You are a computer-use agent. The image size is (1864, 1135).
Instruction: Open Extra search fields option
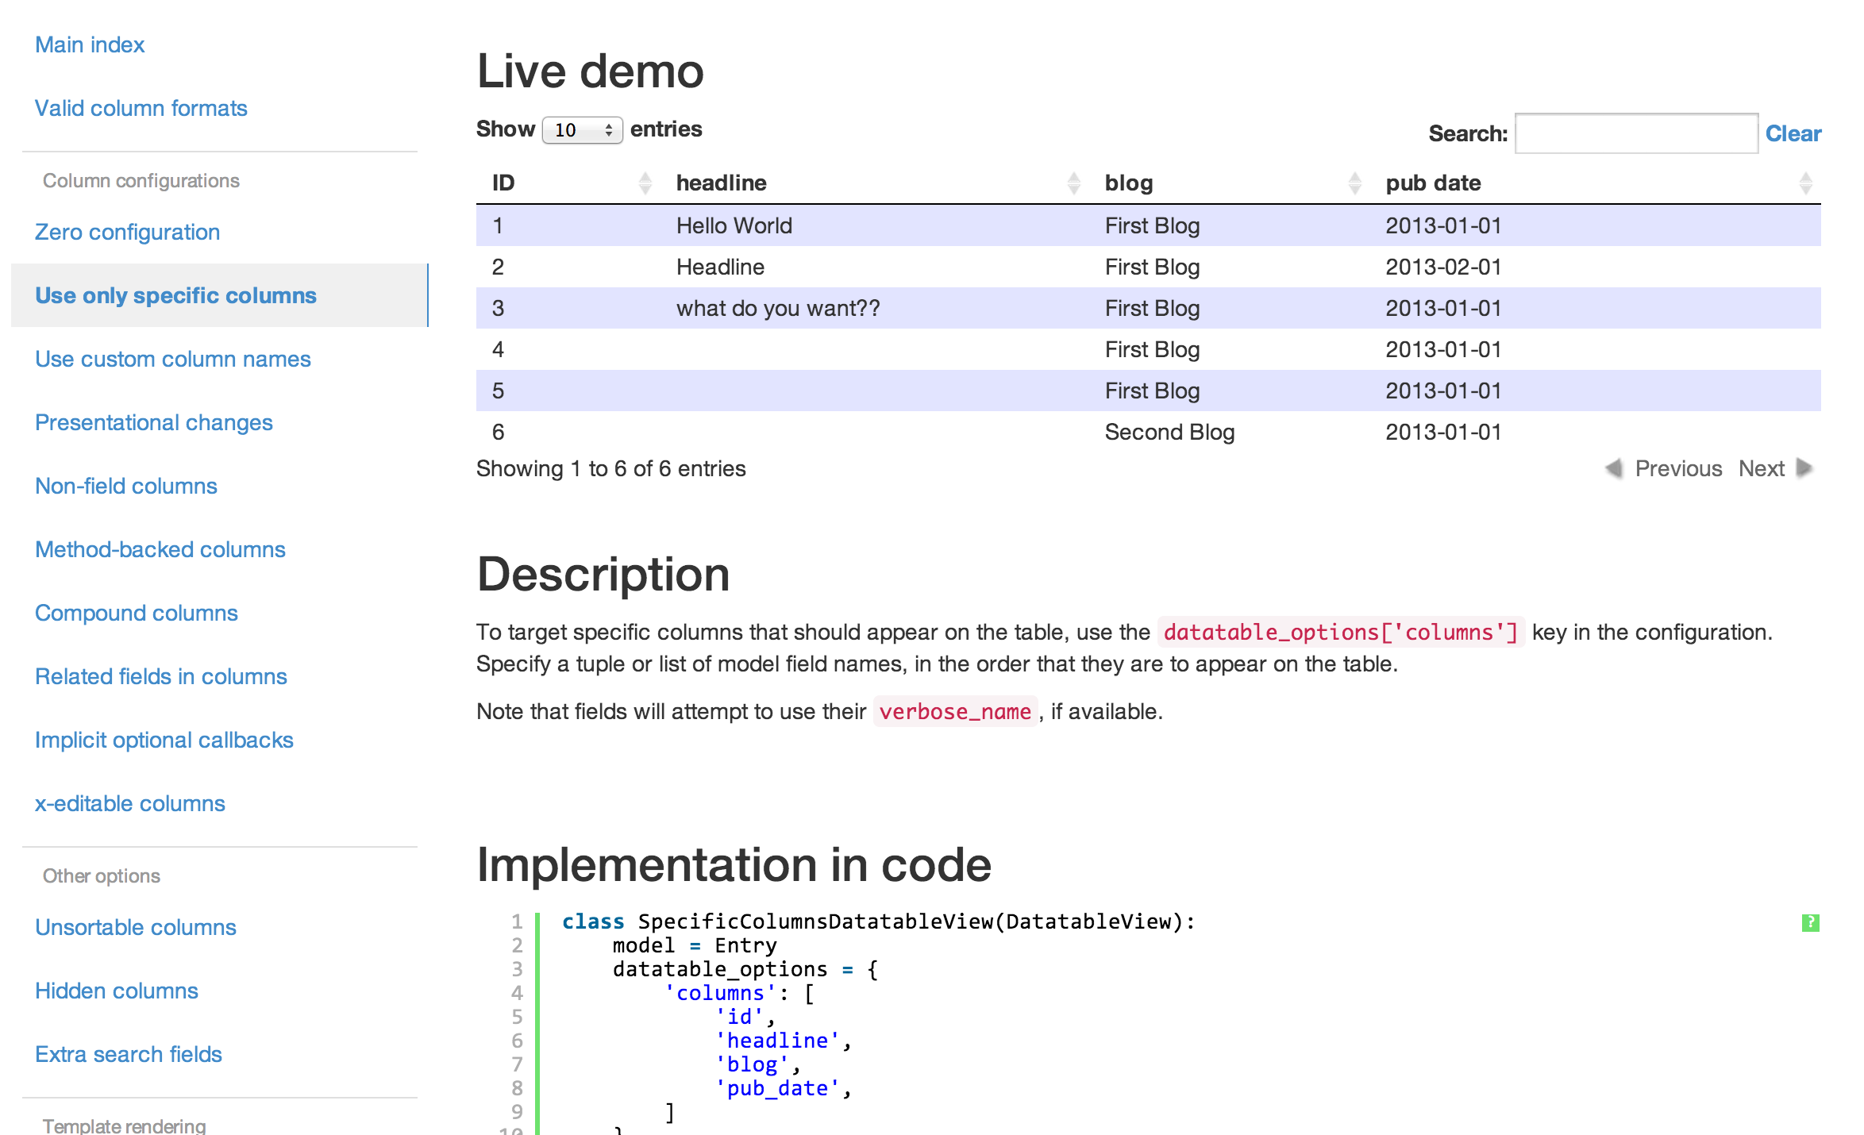pos(128,1054)
